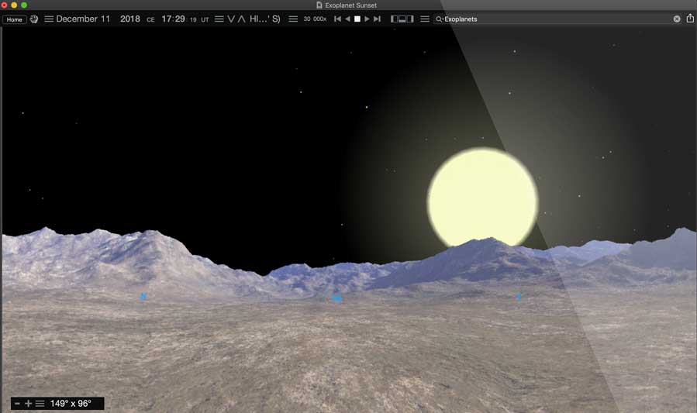Select the hand grab tool
This screenshot has height=413, width=697.
coord(34,19)
